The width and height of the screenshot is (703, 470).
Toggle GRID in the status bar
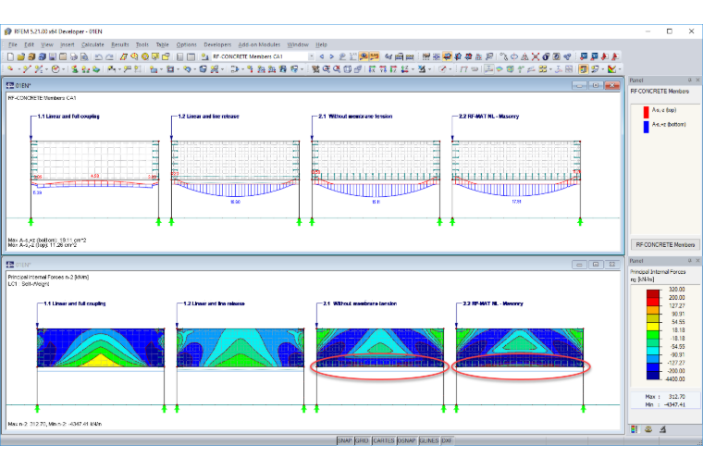tap(362, 440)
